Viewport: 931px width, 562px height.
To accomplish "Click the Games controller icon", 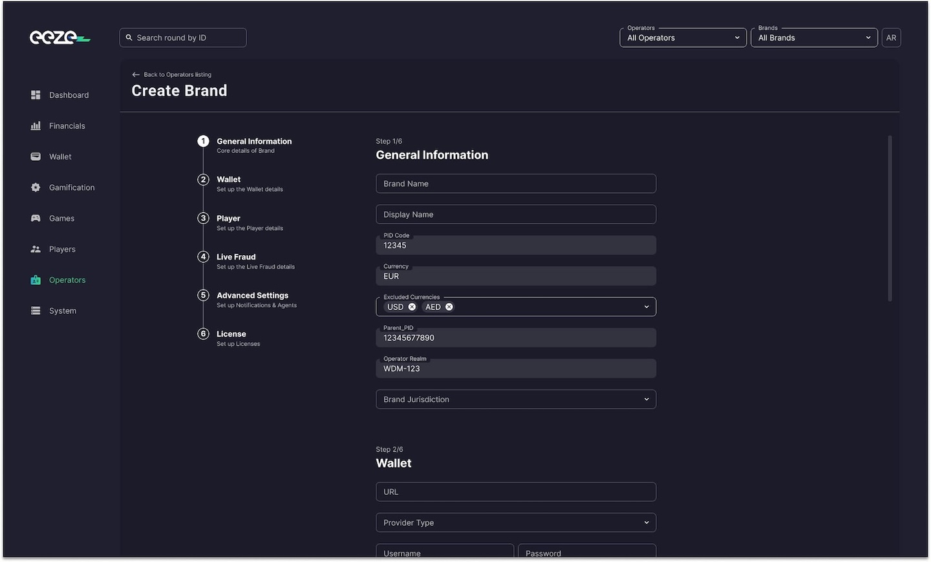I will tap(36, 218).
